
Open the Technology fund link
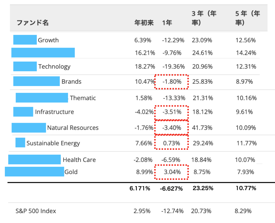click(x=54, y=67)
